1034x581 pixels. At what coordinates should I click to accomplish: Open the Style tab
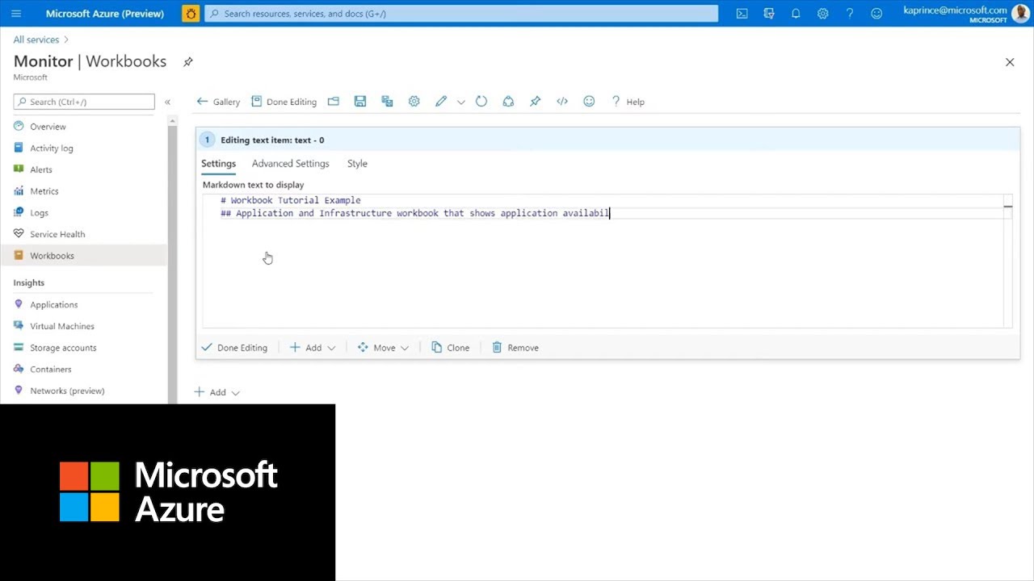(x=357, y=164)
